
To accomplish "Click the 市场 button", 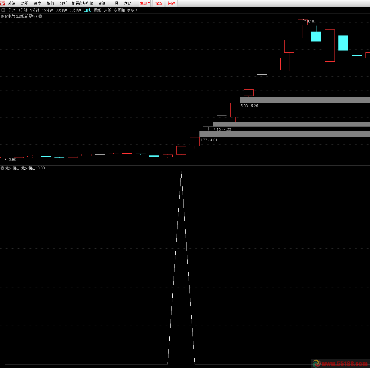I will (x=158, y=3).
